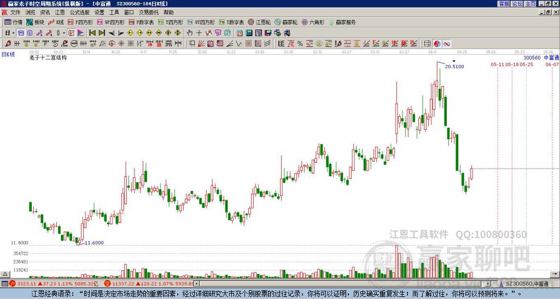The image size is (560, 299).
Task: Click the colorful flag chart icon
Action: (x=81, y=33)
